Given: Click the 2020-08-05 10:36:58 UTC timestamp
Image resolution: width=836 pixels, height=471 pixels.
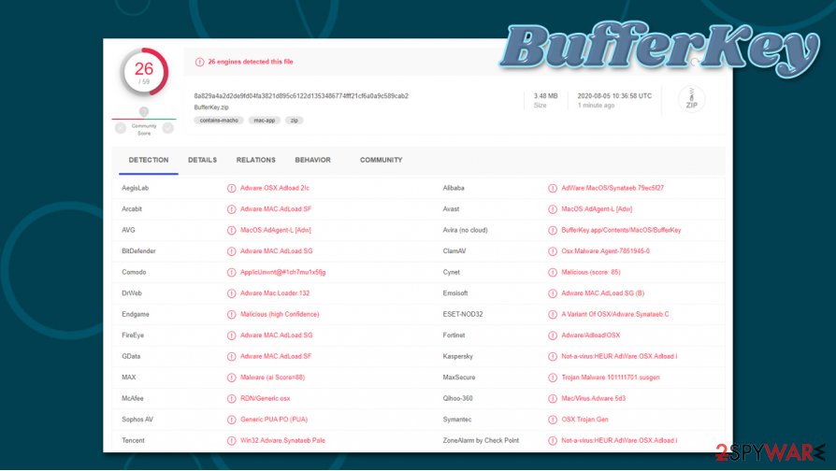Looking at the screenshot, I should [x=614, y=96].
